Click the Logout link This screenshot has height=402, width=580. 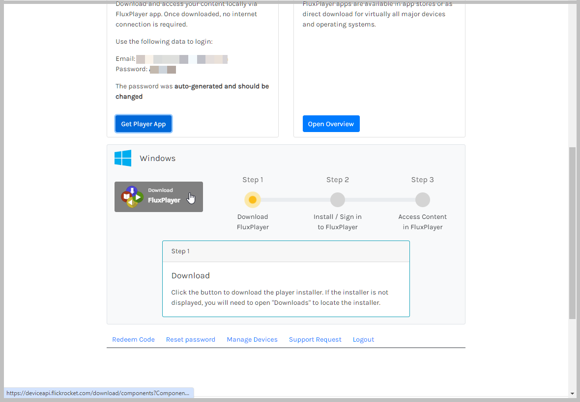pos(363,339)
